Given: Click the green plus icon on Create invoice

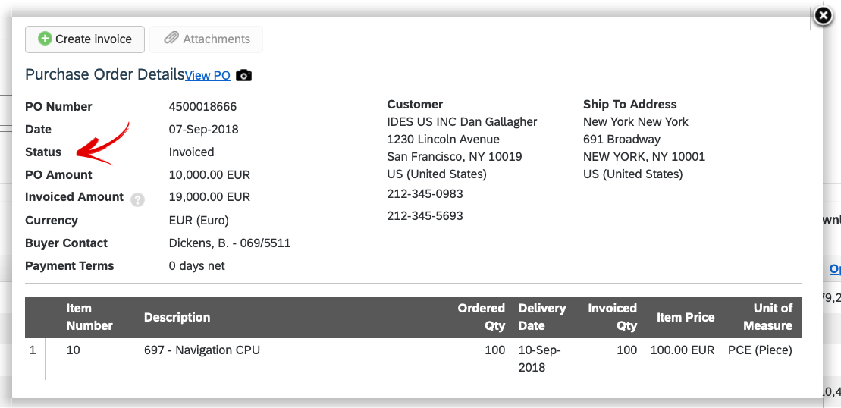Looking at the screenshot, I should pos(45,39).
